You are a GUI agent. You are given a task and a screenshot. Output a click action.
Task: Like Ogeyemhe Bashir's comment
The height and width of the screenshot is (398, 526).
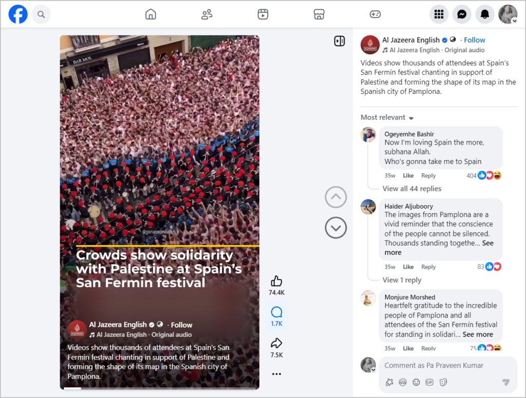coord(408,175)
